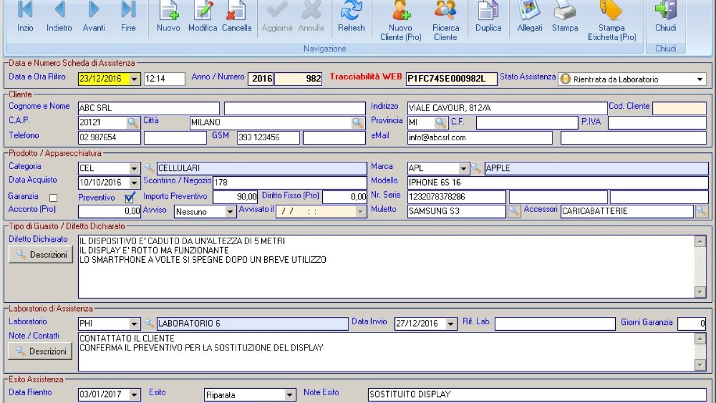Search Categoria with magnifier icon

149,168
